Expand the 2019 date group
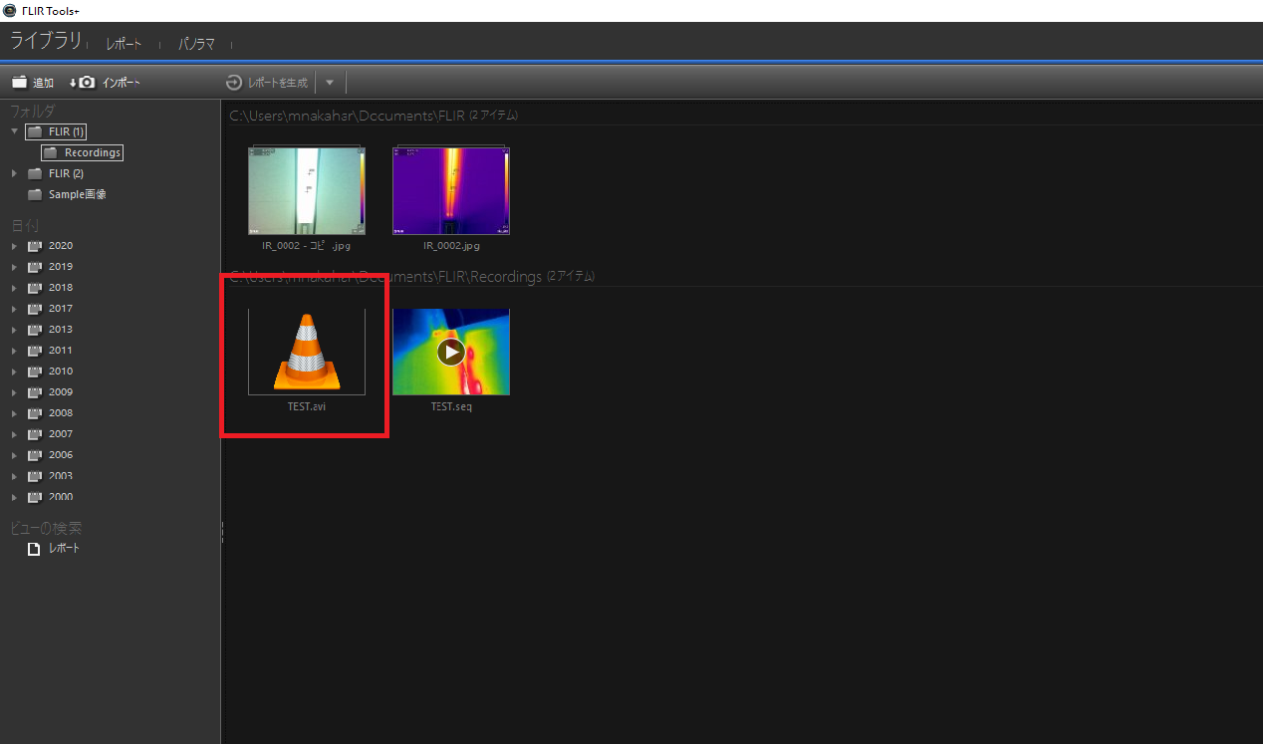 pos(16,266)
